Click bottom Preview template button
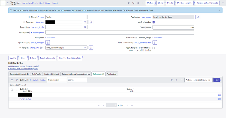 pyautogui.click(x=47, y=58)
